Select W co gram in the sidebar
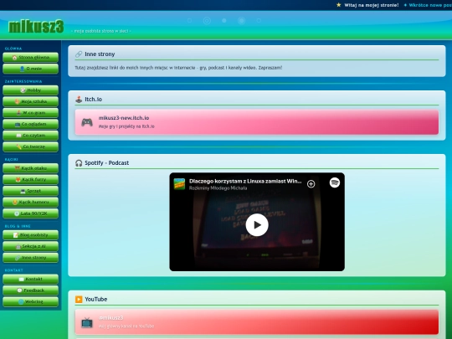This screenshot has width=452, height=339. pos(30,113)
